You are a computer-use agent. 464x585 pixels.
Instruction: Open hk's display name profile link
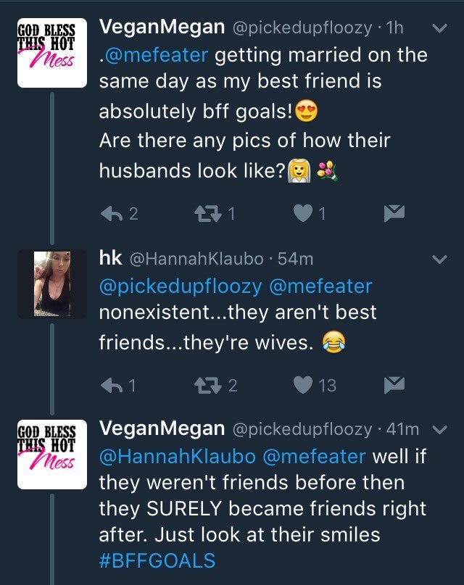coord(110,257)
